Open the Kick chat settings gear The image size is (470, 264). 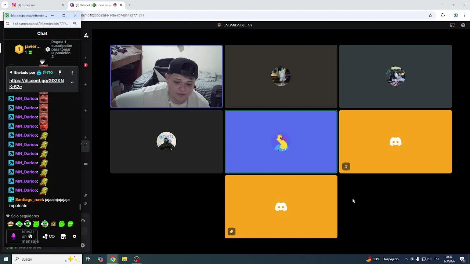74,236
